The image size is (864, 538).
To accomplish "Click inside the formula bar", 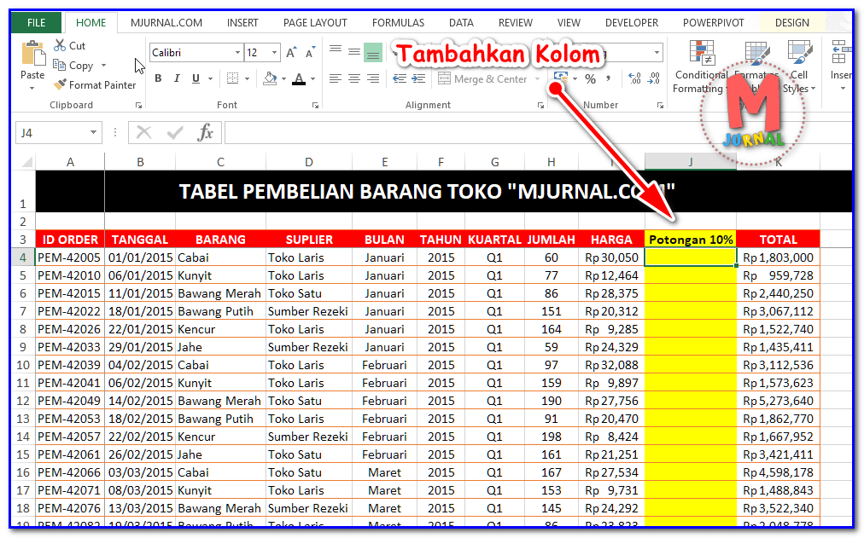I will pos(538,132).
